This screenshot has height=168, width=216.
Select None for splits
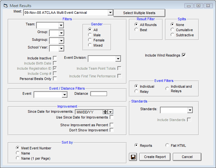point(172,24)
